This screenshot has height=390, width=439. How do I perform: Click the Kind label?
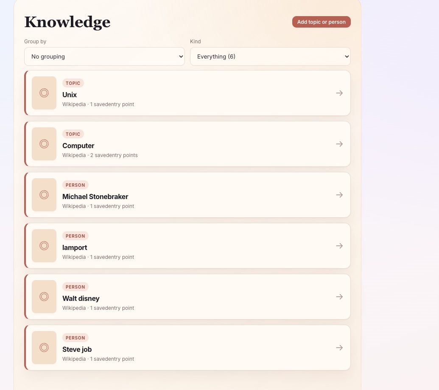196,42
